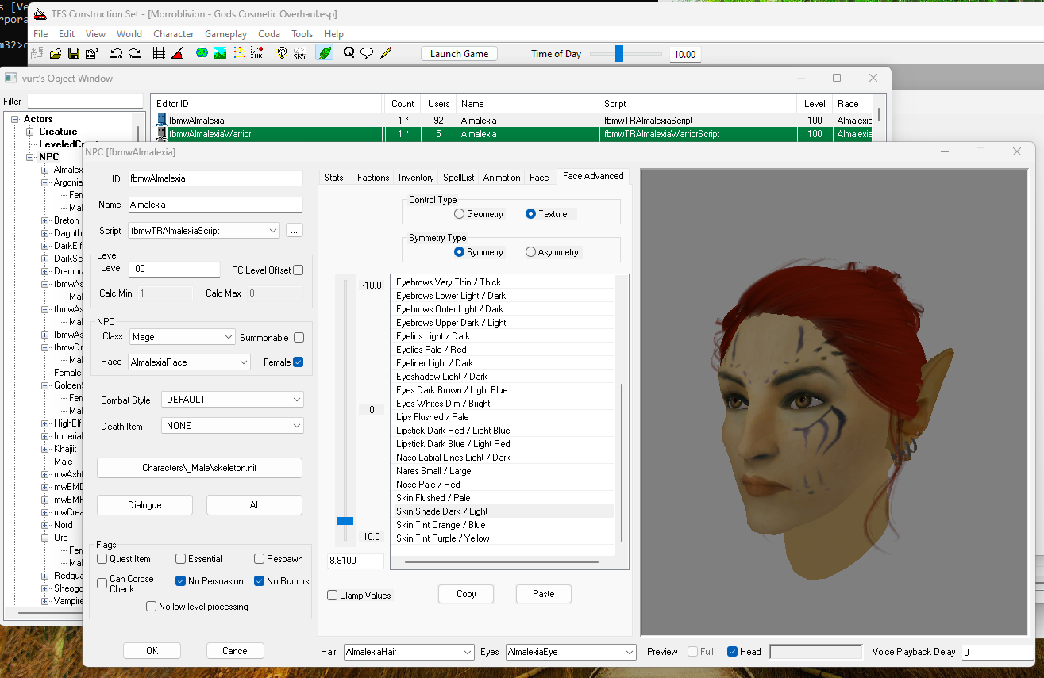The image size is (1044, 678).
Task: Toggle bright lights bulb icon
Action: point(281,53)
